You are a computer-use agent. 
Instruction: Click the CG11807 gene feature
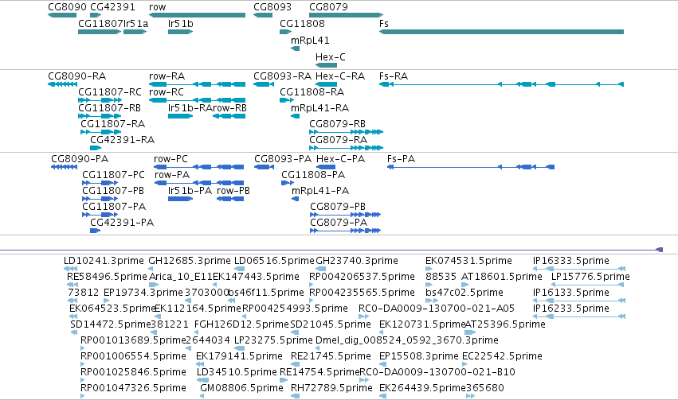pyautogui.click(x=100, y=32)
